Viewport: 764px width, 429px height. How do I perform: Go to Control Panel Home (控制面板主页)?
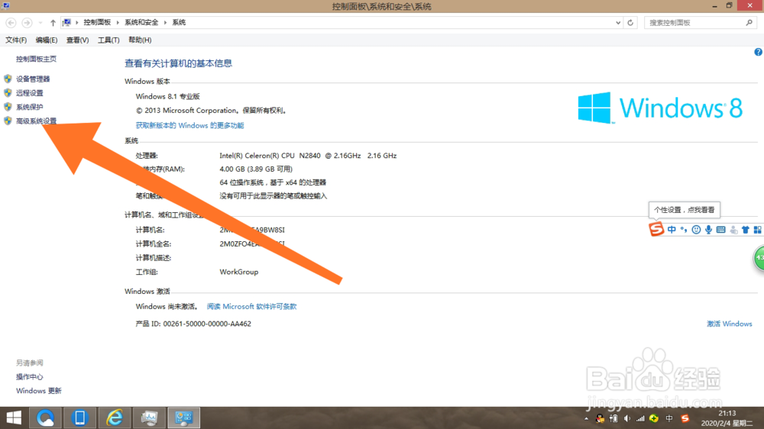tap(36, 59)
